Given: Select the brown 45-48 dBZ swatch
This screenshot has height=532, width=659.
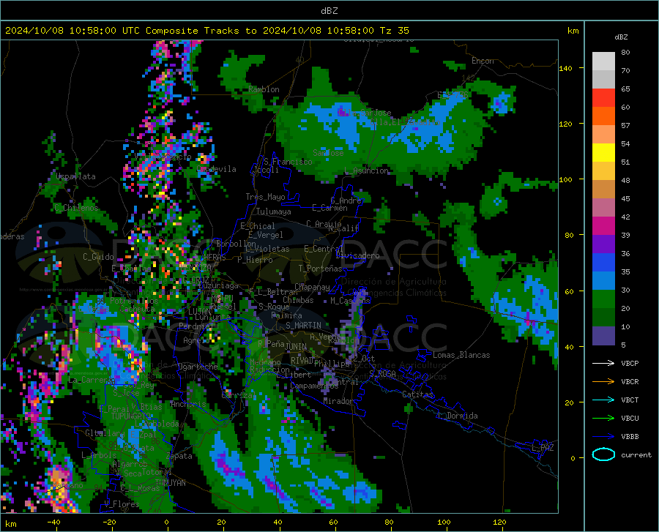Looking at the screenshot, I should 603,190.
